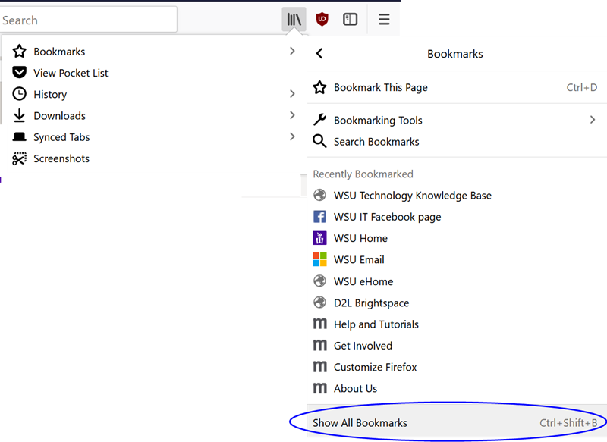
Task: Choose Synced Tabs from Library menu
Action: pos(61,137)
